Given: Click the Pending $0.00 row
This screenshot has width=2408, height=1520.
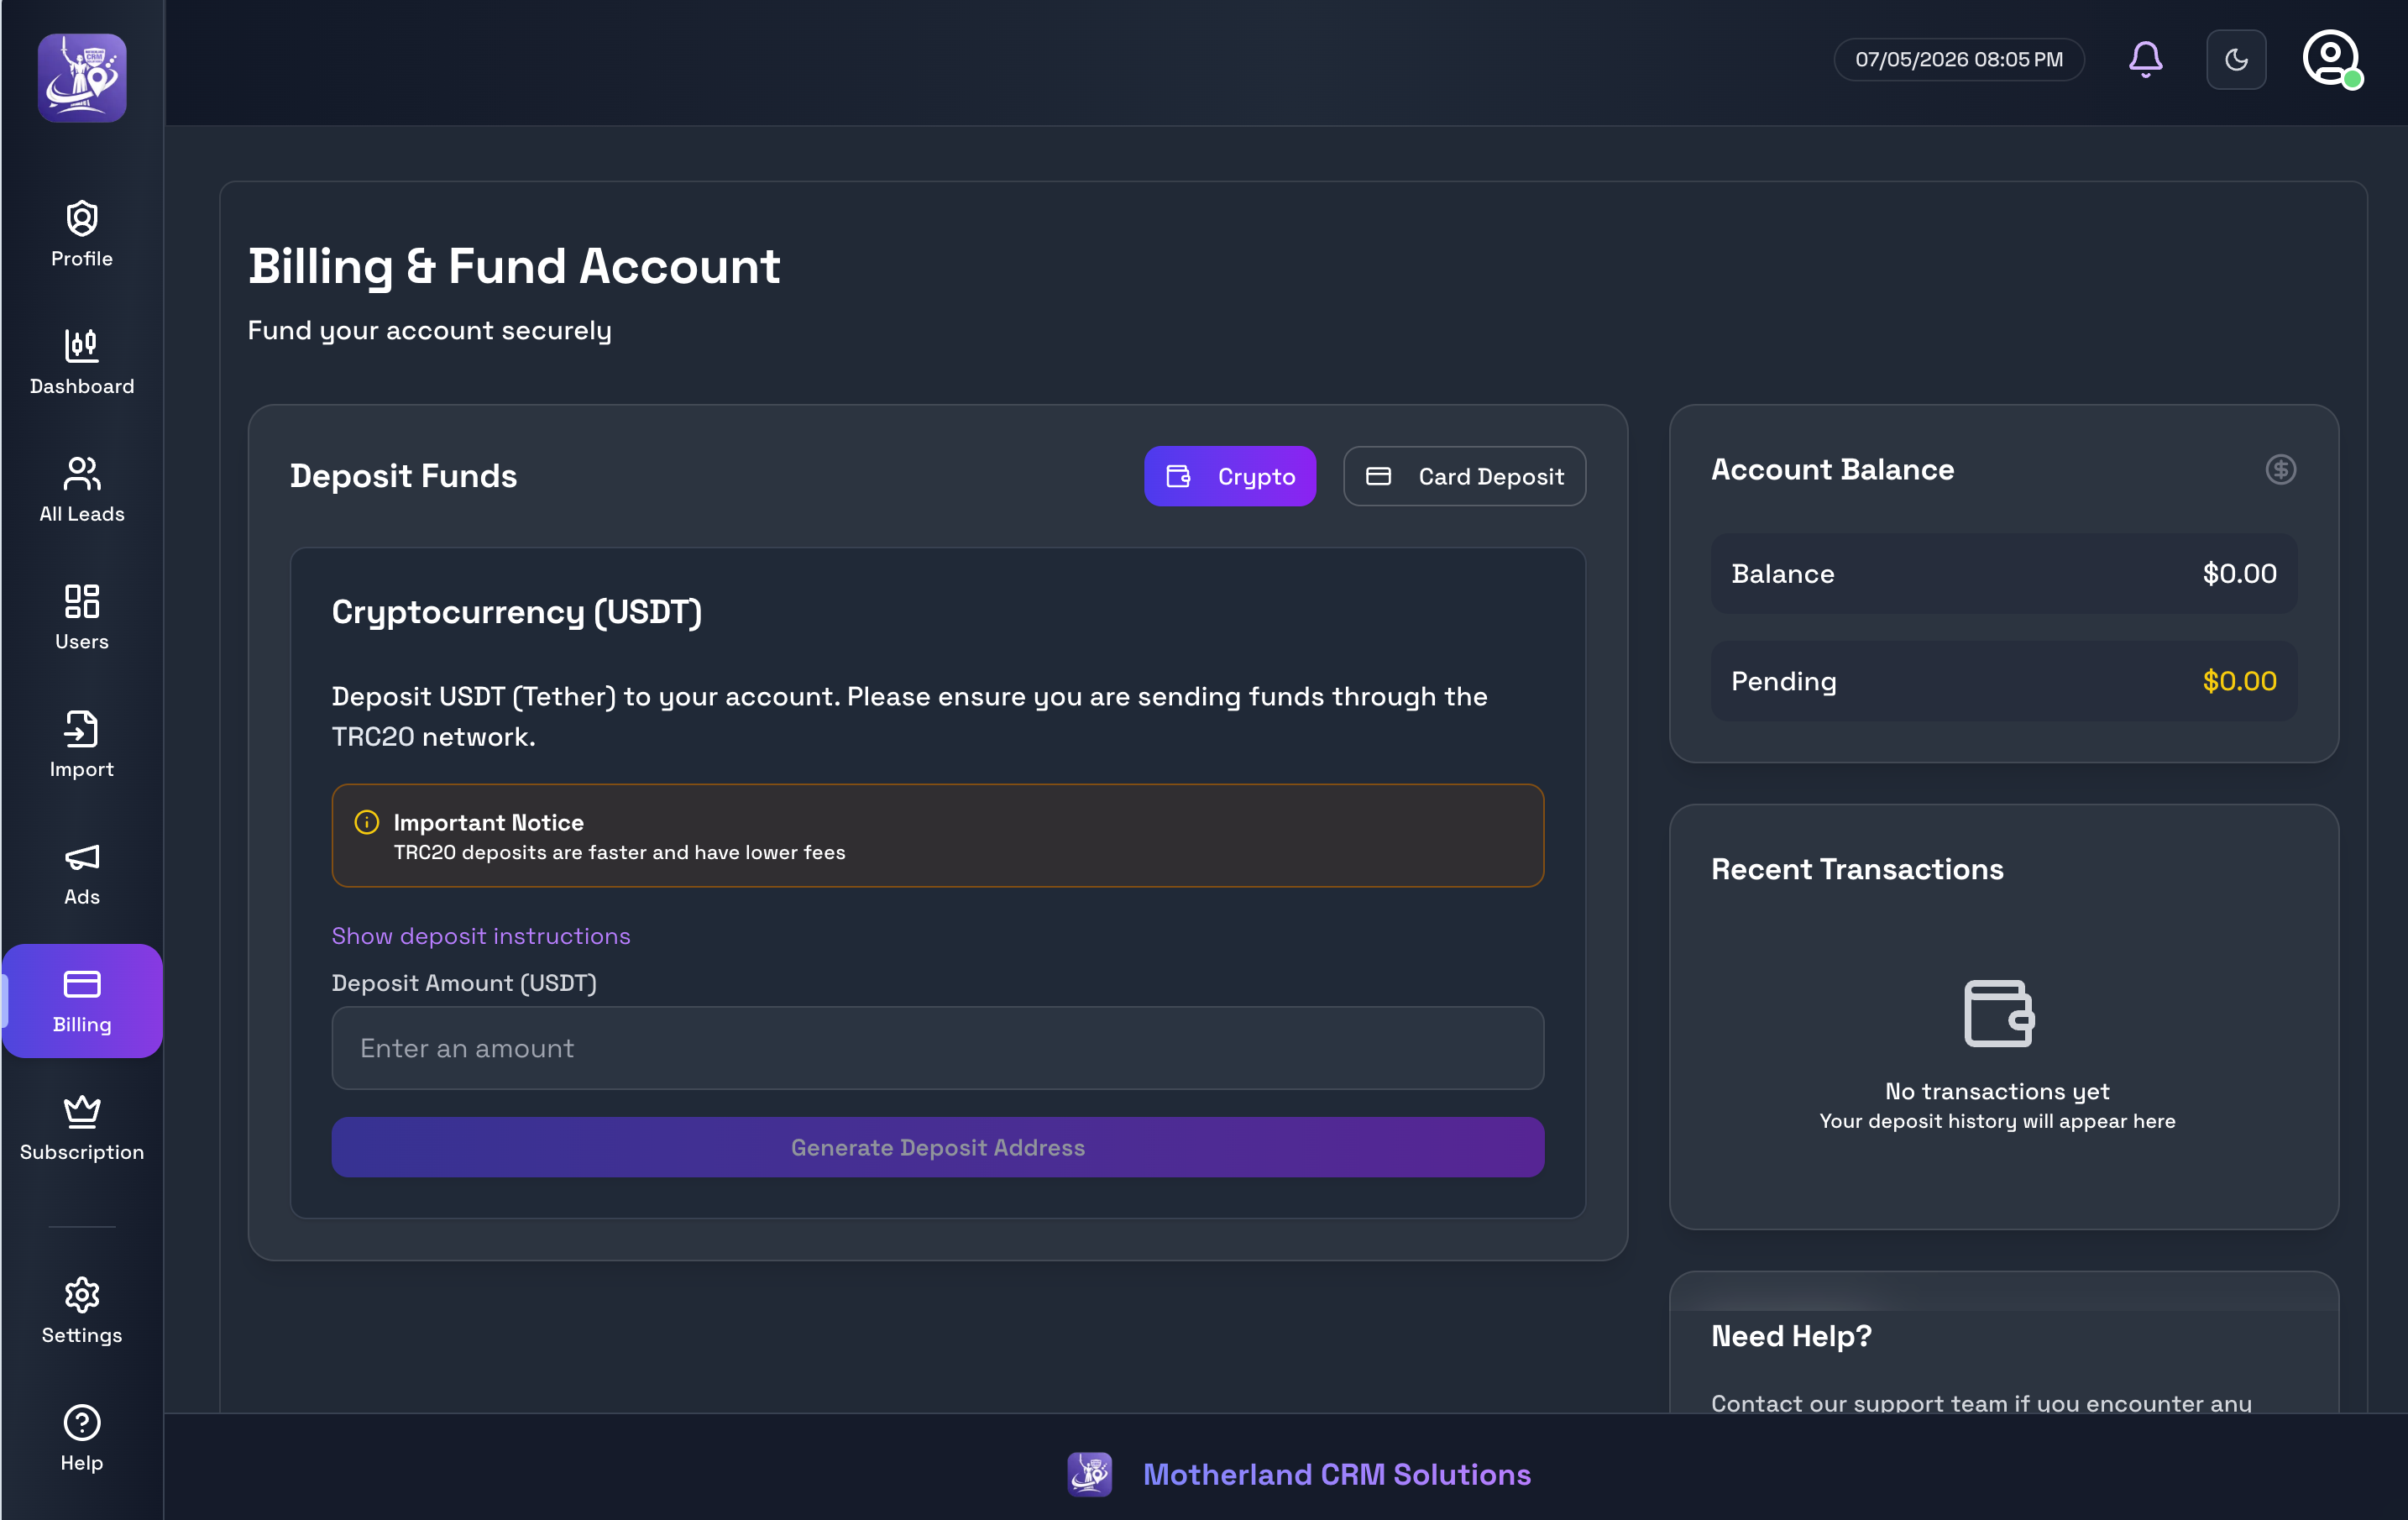Looking at the screenshot, I should pos(2003,681).
